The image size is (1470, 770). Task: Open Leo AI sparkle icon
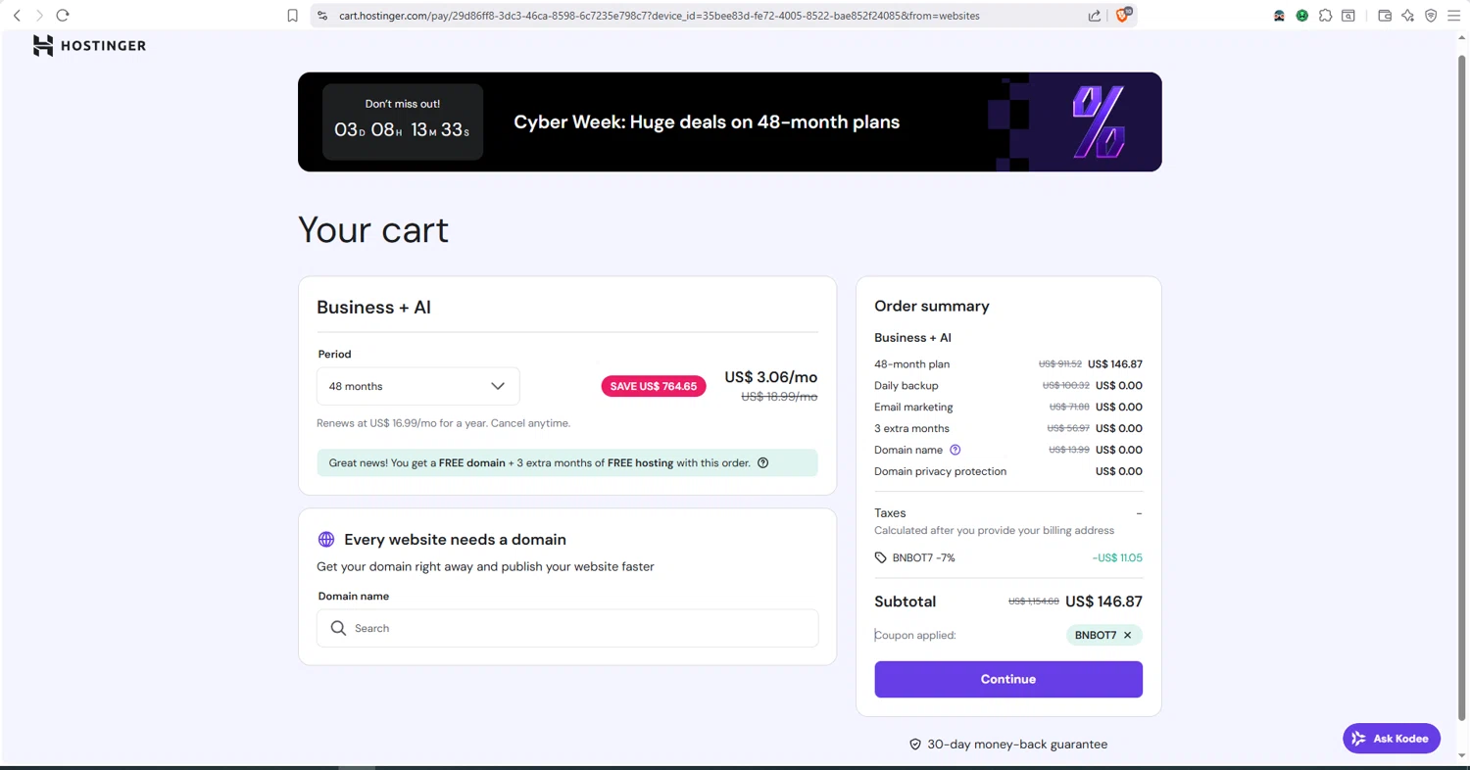[x=1408, y=16]
